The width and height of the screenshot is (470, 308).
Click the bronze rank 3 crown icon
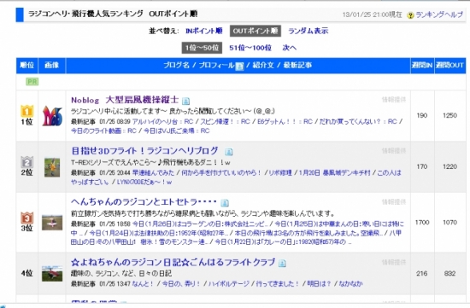coord(27,218)
